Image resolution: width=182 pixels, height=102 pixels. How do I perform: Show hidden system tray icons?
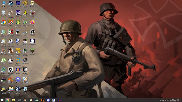pos(158,100)
